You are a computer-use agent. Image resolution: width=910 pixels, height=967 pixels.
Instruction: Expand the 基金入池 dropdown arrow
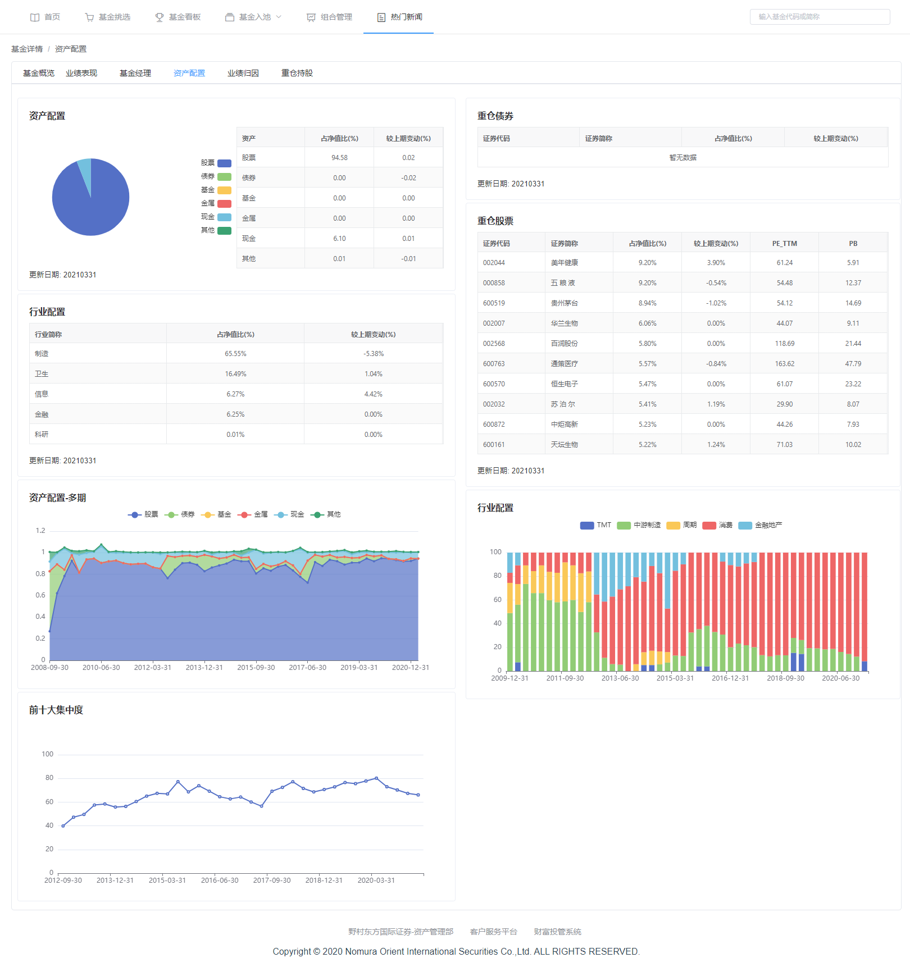279,17
